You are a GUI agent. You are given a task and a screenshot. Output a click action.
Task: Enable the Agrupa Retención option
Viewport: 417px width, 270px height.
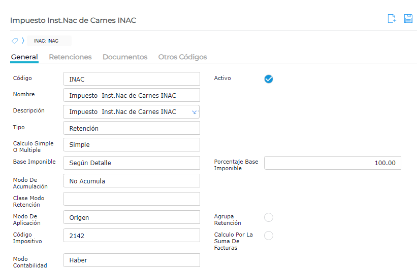269,217
